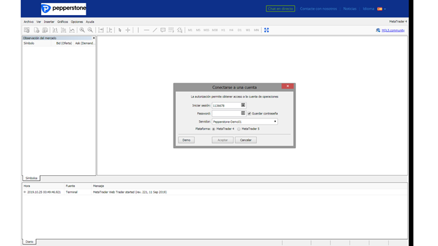The width and height of the screenshot is (438, 246).
Task: Click the Aceptar button
Action: coord(223,140)
